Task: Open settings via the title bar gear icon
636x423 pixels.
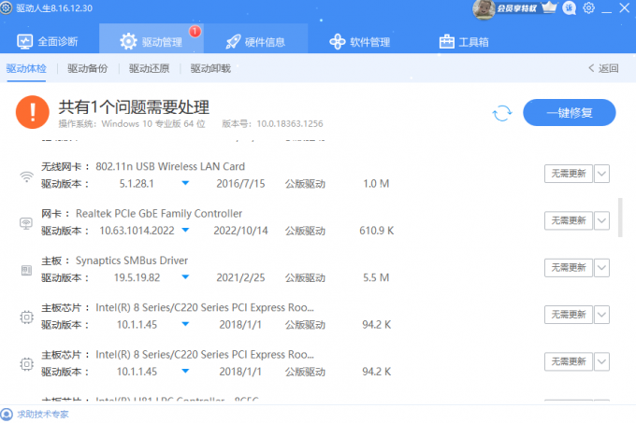Action: click(x=588, y=7)
